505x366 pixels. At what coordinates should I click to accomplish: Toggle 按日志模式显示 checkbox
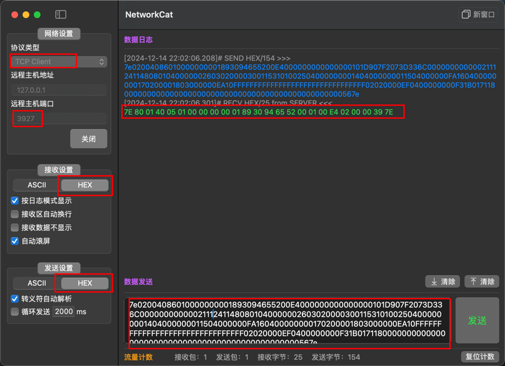click(x=15, y=201)
